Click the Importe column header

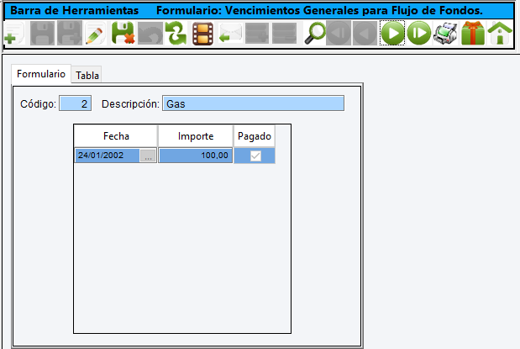196,135
